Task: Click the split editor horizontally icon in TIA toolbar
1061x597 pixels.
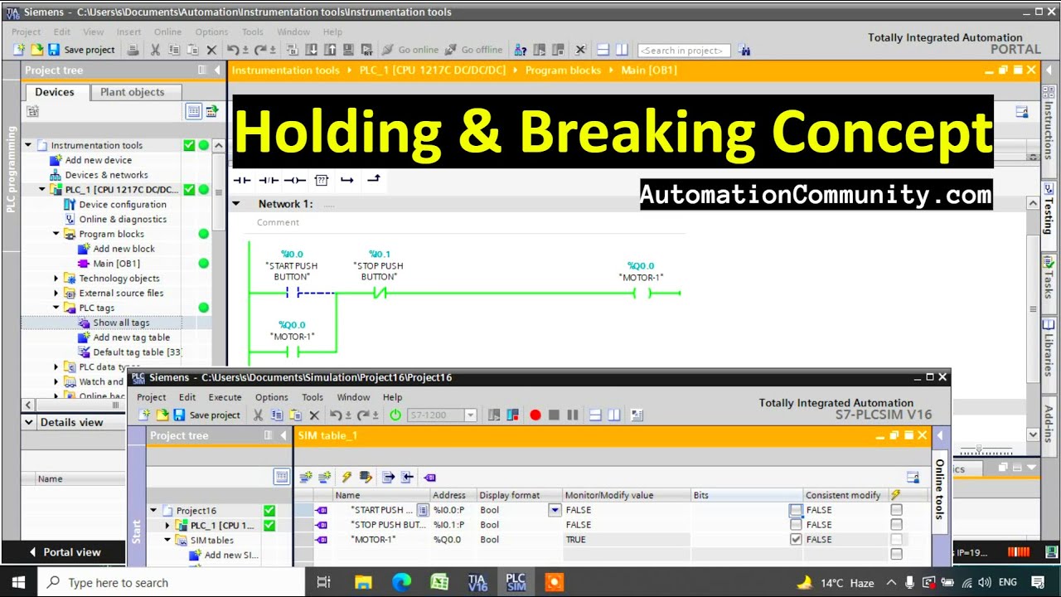Action: click(x=603, y=50)
